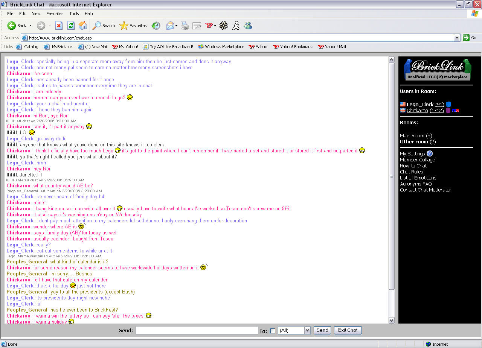This screenshot has width=482, height=348.
Task: Click the Send button
Action: coord(322,330)
